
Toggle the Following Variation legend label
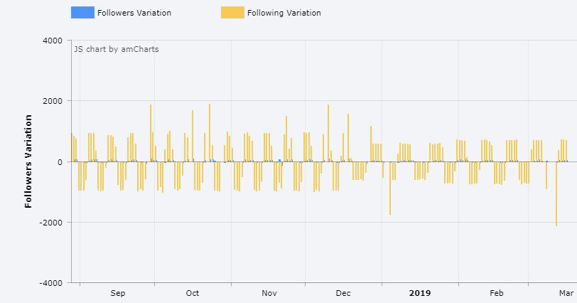(x=284, y=13)
